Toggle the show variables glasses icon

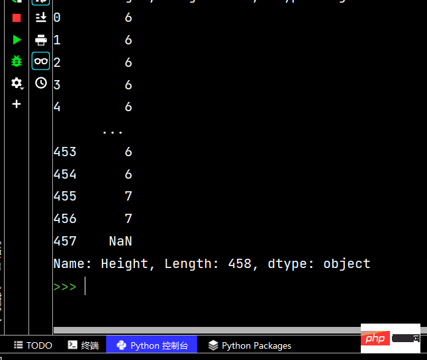[41, 61]
